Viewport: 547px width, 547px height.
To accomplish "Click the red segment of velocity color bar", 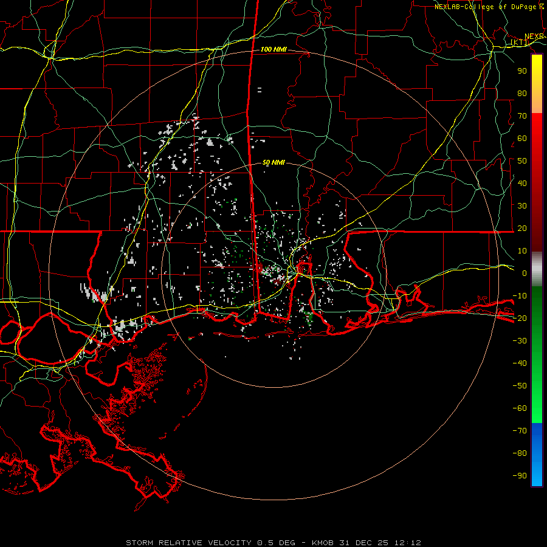I will click(537, 182).
